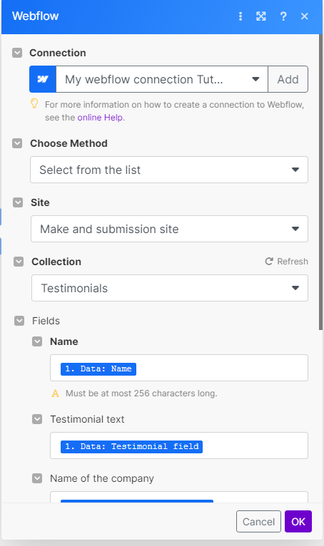Expand the Testimonials collection dropdown
This screenshot has width=324, height=546.
pos(170,288)
